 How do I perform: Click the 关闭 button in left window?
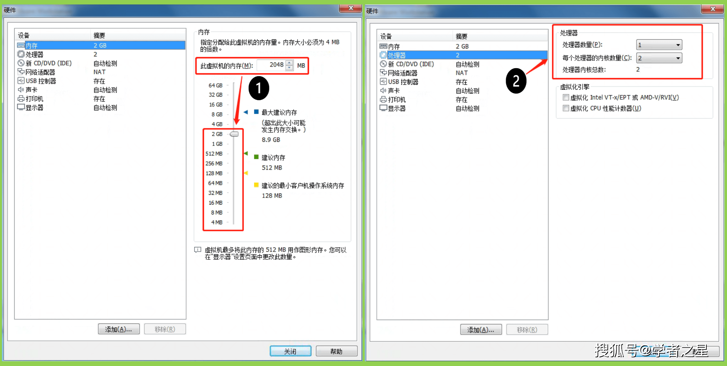pyautogui.click(x=291, y=351)
